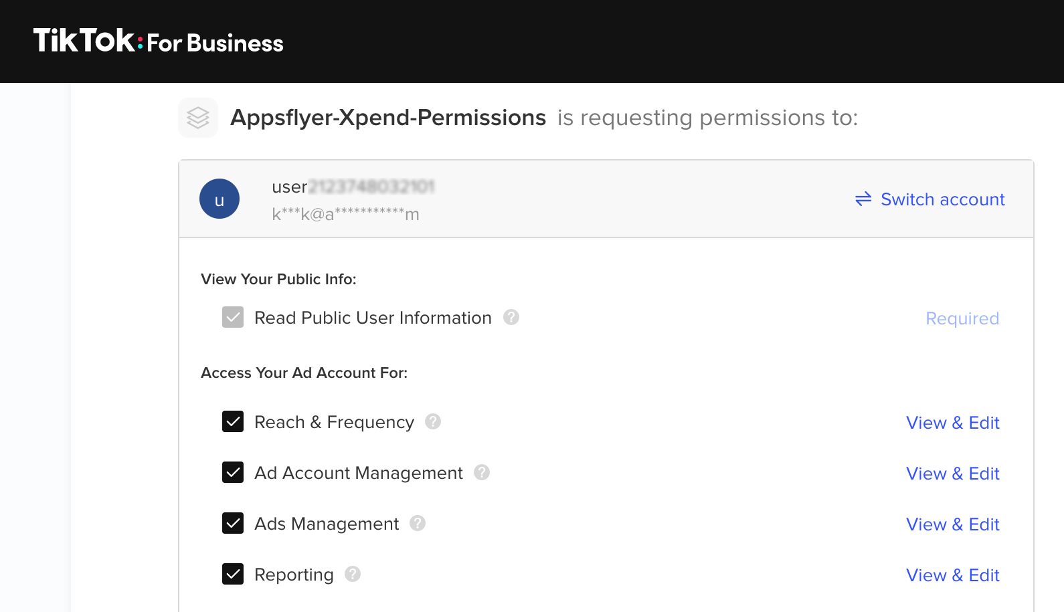The height and width of the screenshot is (612, 1064).
Task: Open help icon beside Reporting
Action: click(353, 574)
